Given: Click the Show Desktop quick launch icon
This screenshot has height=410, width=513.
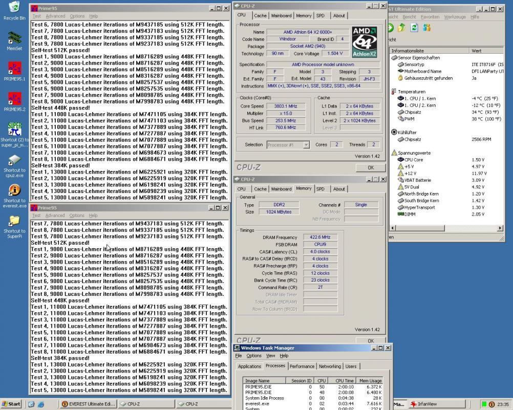Looking at the screenshot, I should click(x=31, y=404).
